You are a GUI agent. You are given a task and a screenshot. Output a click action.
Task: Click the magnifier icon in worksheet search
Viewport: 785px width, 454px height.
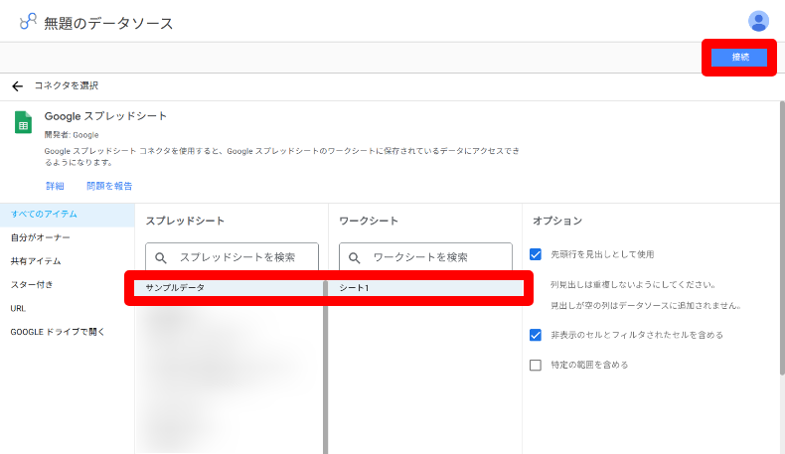(354, 257)
